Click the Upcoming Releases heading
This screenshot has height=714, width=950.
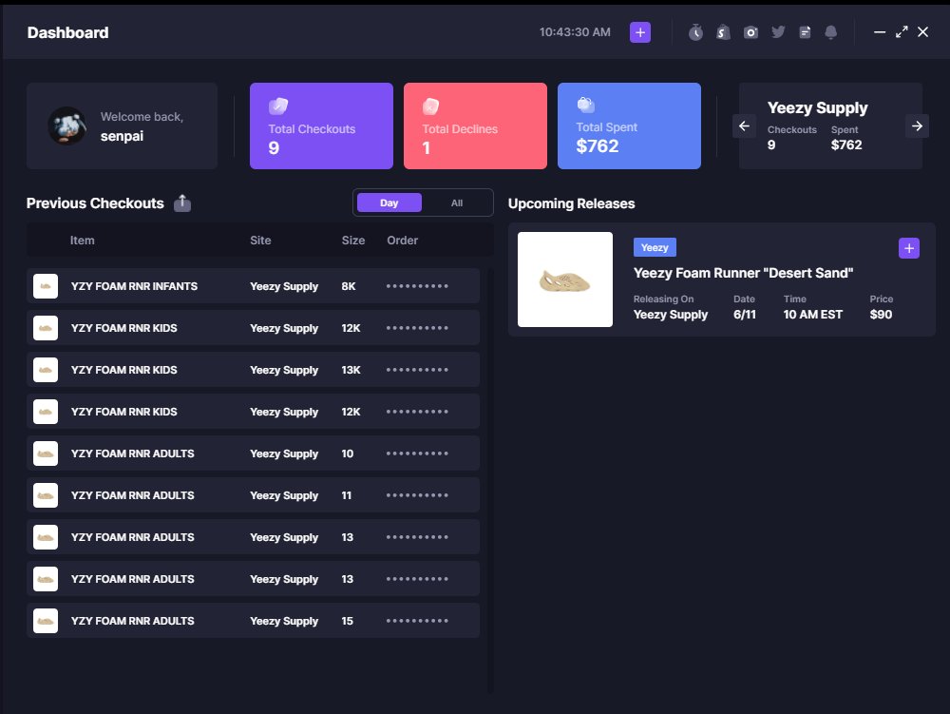pos(571,203)
